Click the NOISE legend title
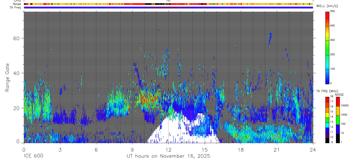352x162 pixels. tap(340, 95)
